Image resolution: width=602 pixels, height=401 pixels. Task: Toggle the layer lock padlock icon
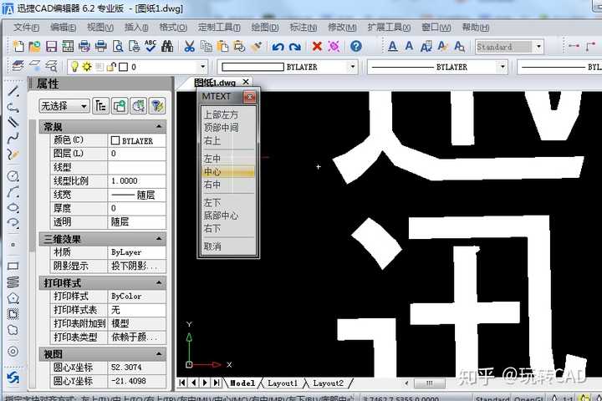tap(111, 67)
